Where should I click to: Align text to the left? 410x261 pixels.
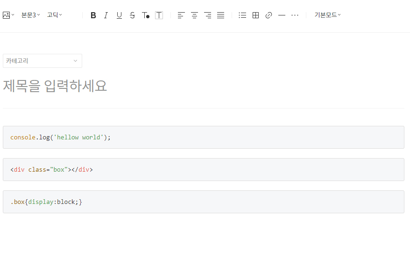[x=181, y=15]
